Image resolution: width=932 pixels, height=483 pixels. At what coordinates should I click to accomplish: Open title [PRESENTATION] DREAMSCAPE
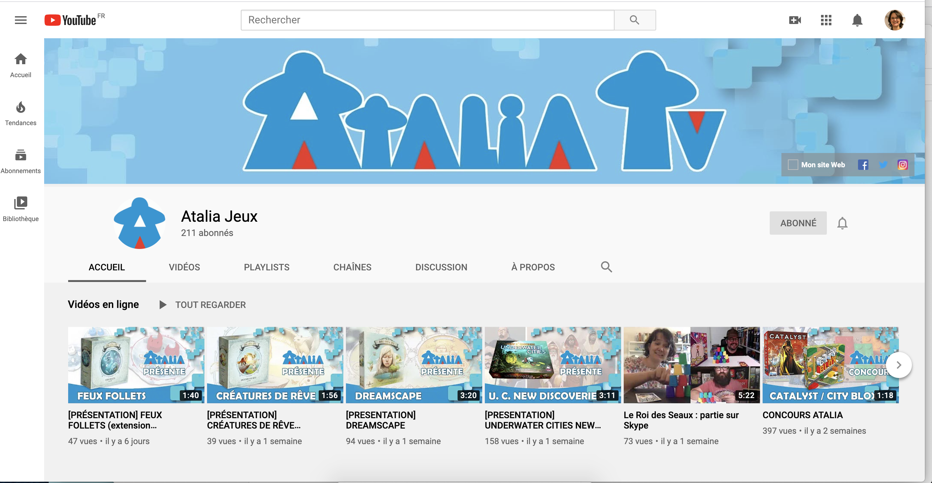tap(381, 420)
